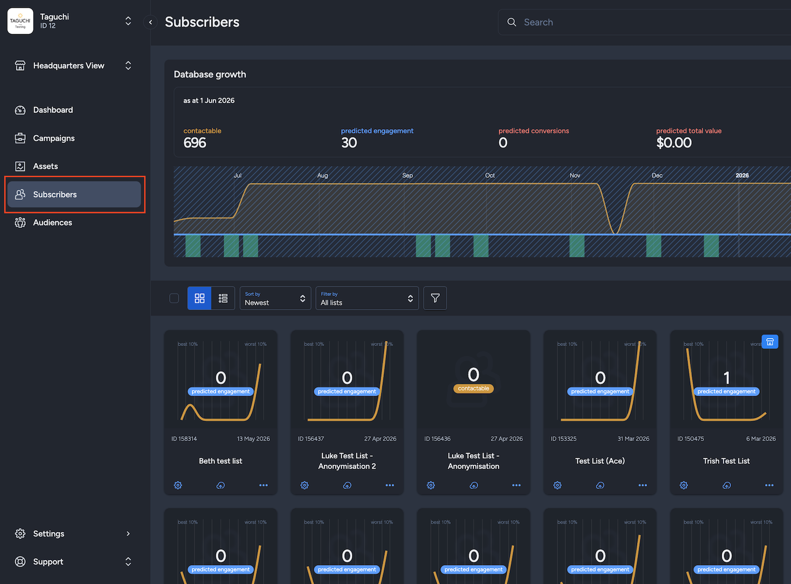
Task: Click the contactable badge on list 156436
Action: coord(474,388)
